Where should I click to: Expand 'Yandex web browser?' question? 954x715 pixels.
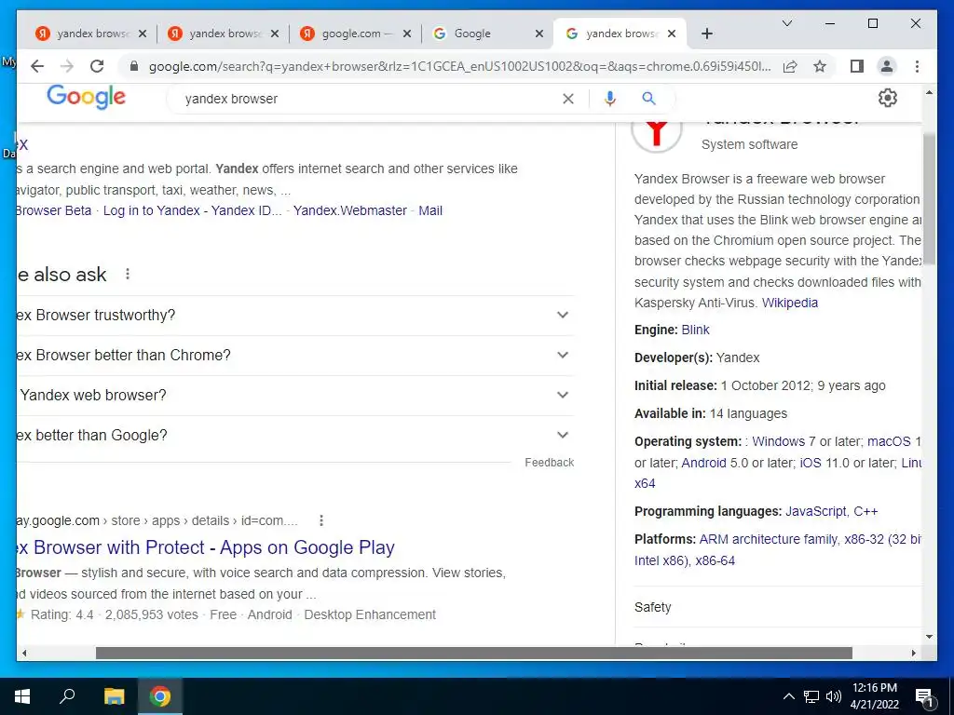point(295,396)
